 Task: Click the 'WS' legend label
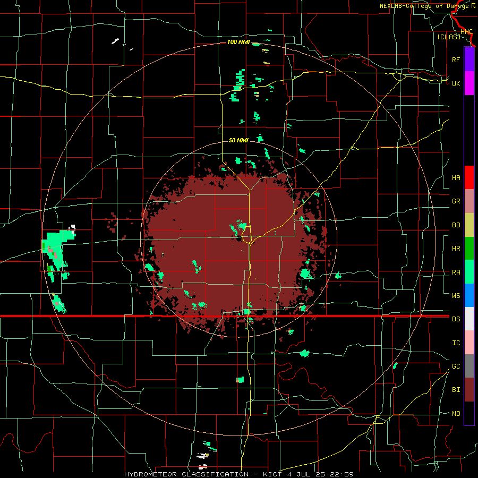point(456,296)
